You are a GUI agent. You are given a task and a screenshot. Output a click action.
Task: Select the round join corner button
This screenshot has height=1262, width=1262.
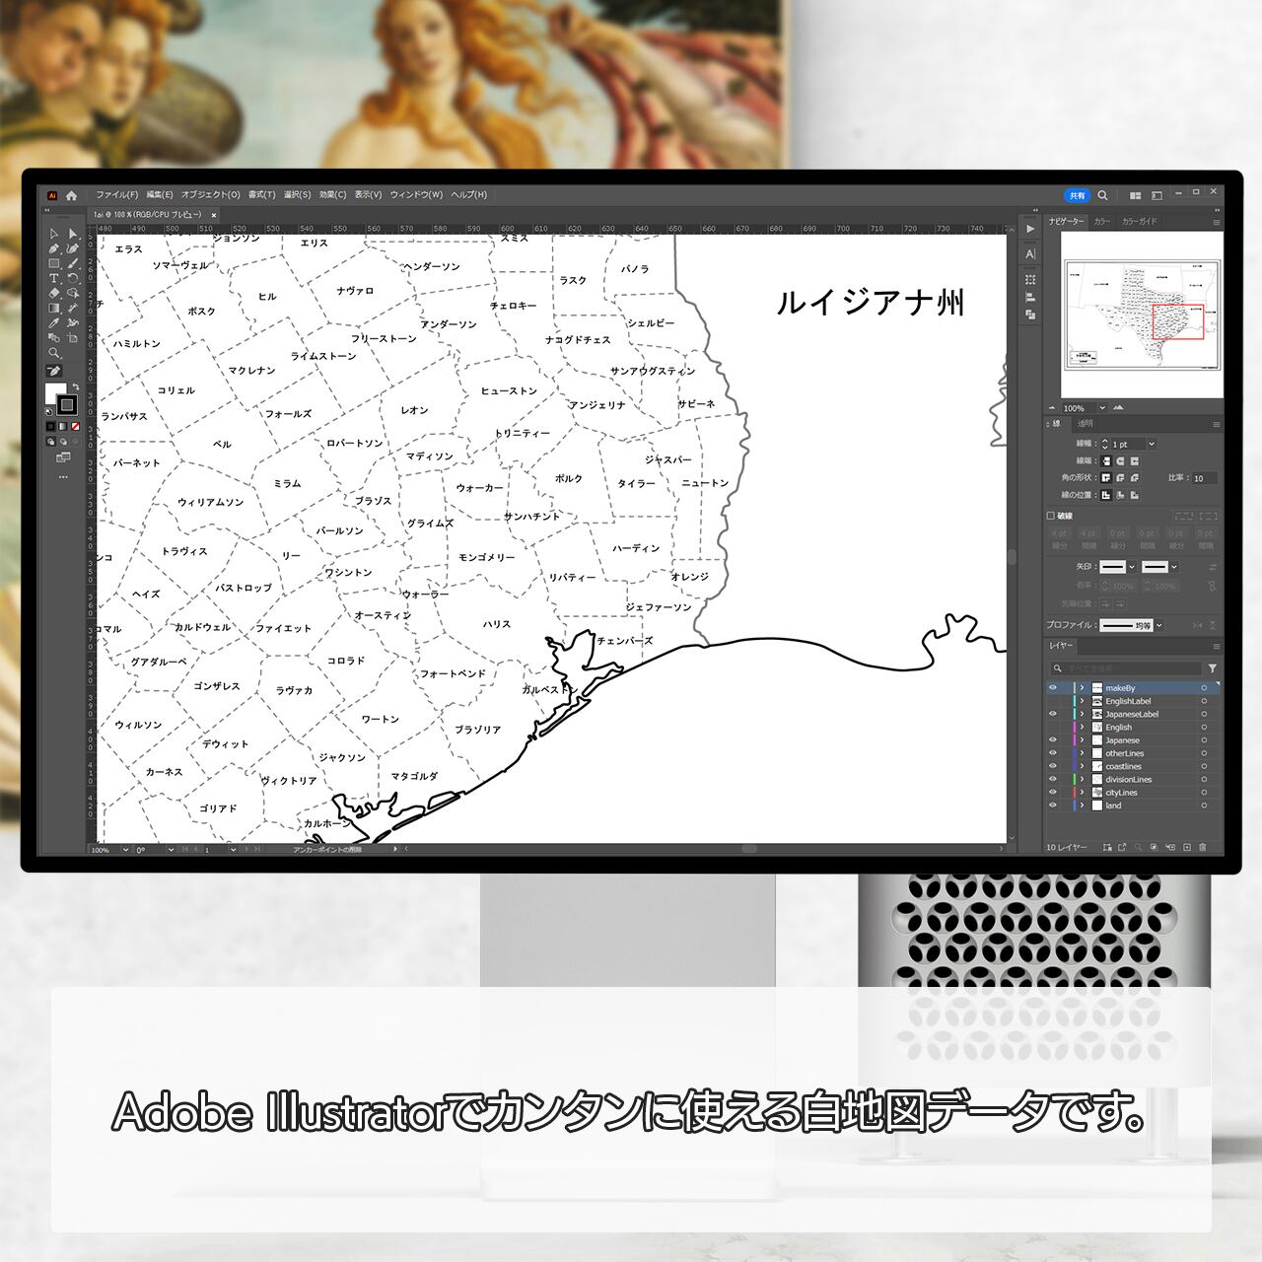click(1120, 478)
